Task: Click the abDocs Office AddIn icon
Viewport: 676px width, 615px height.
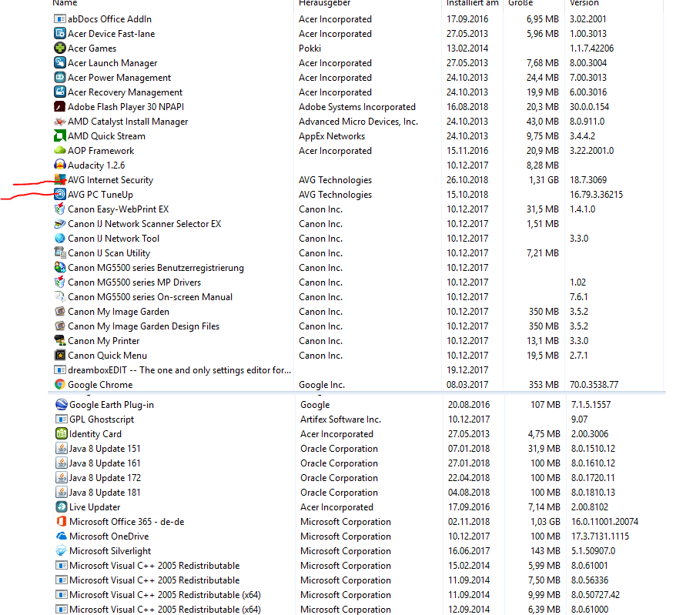Action: pyautogui.click(x=60, y=19)
